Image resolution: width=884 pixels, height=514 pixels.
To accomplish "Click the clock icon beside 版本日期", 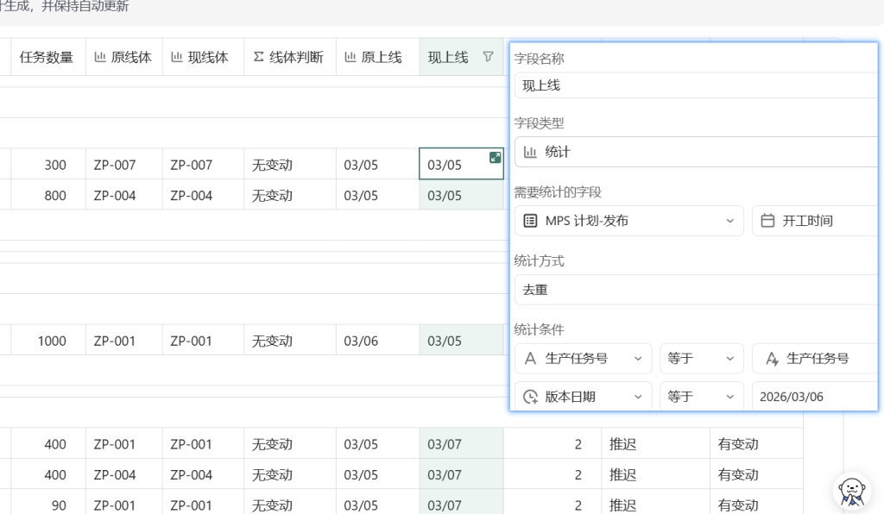I will tap(530, 397).
